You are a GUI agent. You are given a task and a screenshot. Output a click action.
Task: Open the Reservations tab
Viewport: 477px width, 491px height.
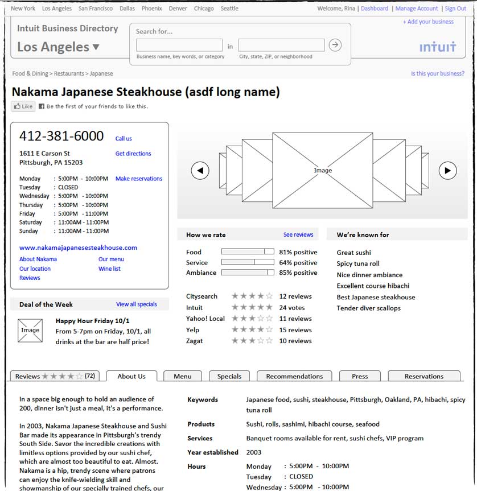point(424,376)
